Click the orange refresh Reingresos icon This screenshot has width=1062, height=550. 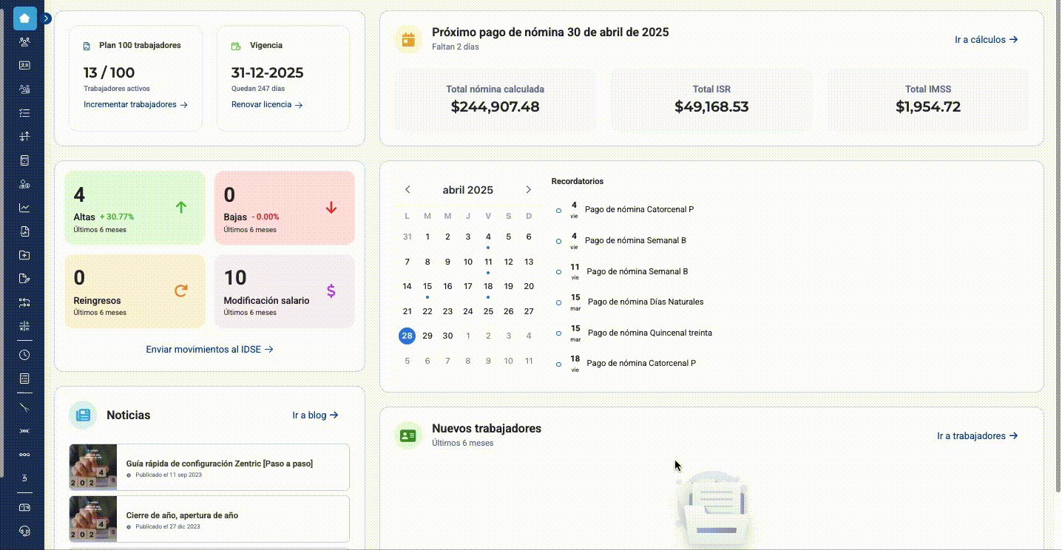[x=180, y=291]
